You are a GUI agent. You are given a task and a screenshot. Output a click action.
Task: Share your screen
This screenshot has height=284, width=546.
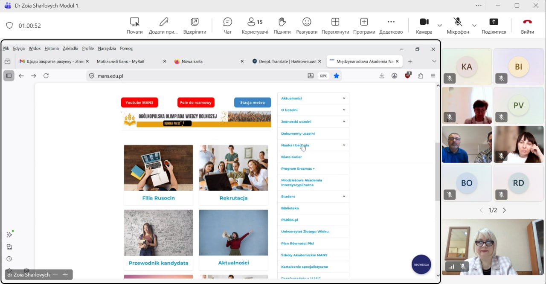click(x=494, y=26)
